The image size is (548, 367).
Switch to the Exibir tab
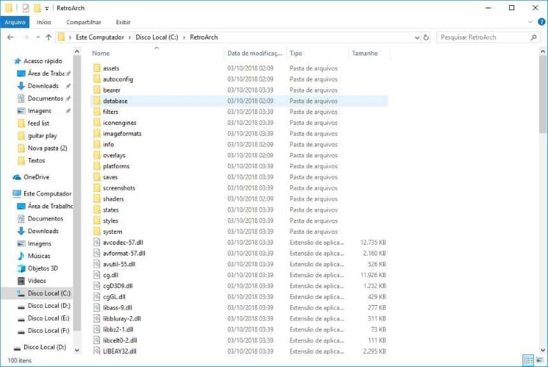(x=124, y=22)
